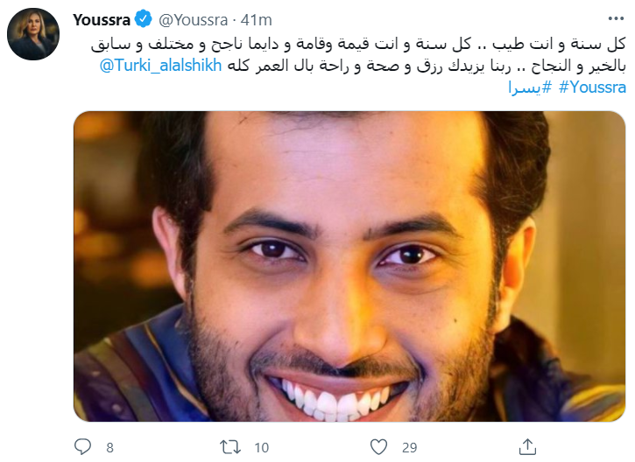
Task: Open the @Turki_alalshikh mention
Action: (161, 66)
